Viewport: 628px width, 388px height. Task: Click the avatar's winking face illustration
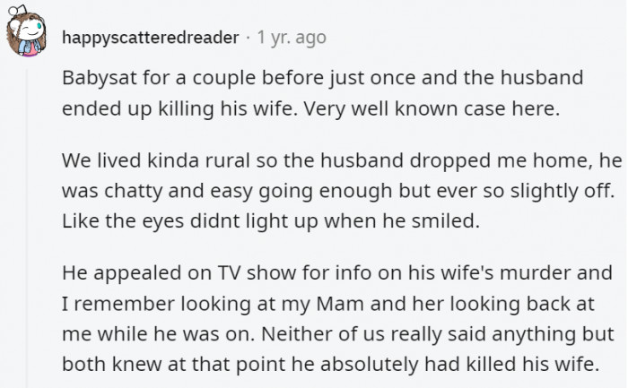point(30,30)
